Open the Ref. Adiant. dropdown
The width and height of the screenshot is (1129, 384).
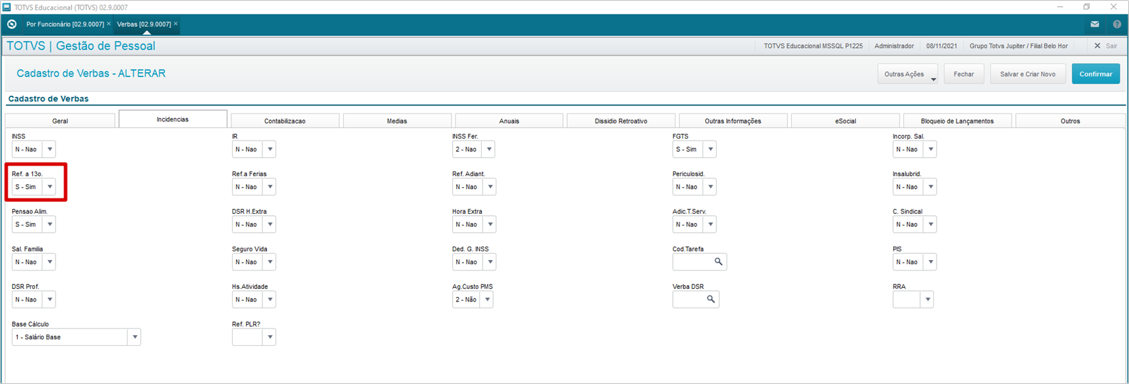pyautogui.click(x=474, y=187)
